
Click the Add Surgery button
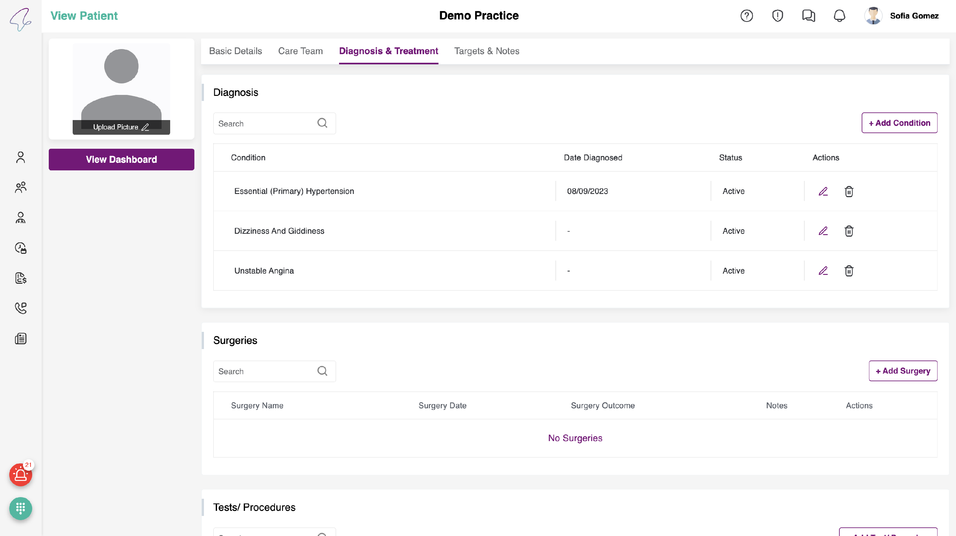[902, 371]
